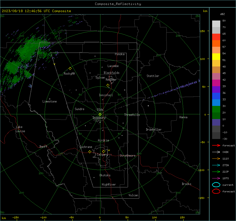Click the yellow diamond marker near Cochrane

click(x=90, y=152)
